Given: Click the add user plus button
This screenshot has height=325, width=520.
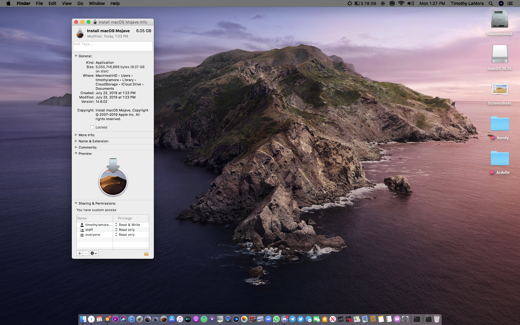Looking at the screenshot, I should tap(80, 253).
